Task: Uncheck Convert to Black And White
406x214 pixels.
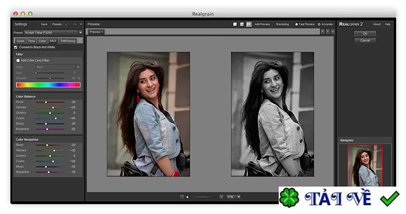Action: (15, 47)
